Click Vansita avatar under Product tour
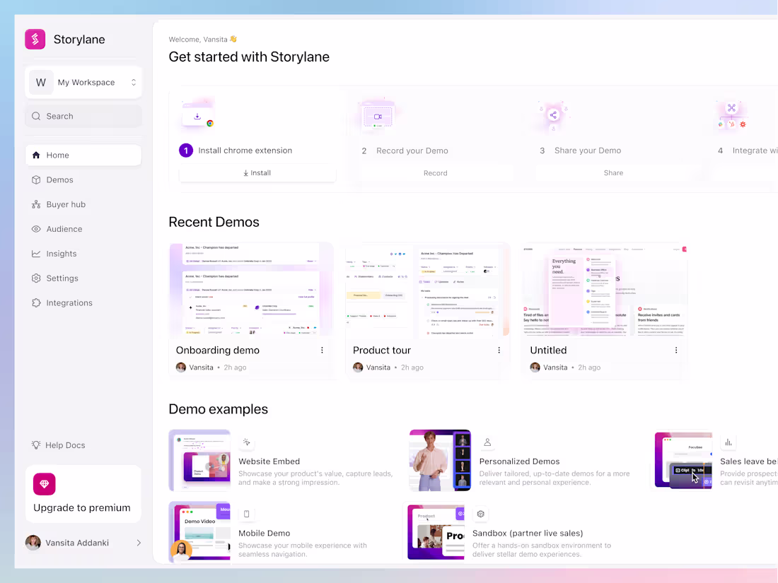 358,367
